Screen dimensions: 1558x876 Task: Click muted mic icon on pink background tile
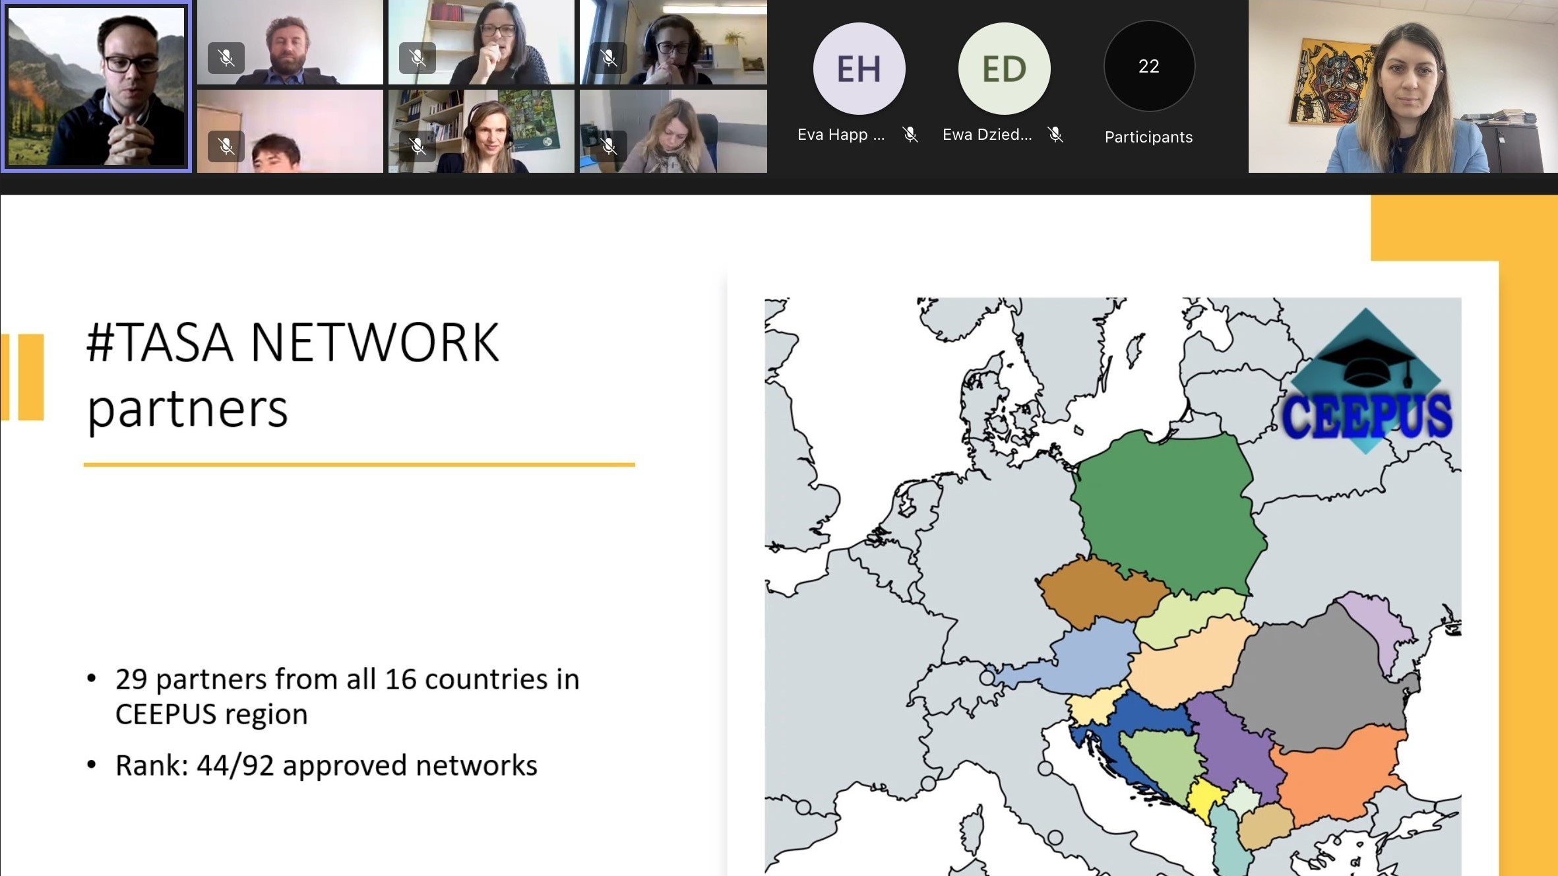click(x=226, y=146)
